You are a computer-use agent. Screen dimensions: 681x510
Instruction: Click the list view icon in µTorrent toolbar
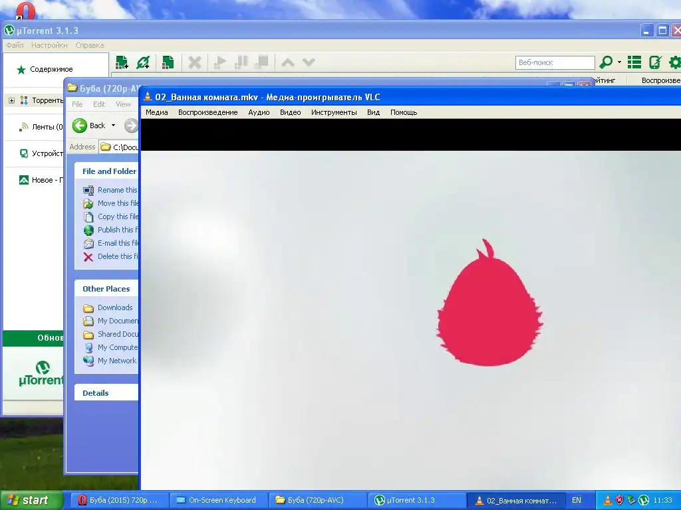coord(634,62)
